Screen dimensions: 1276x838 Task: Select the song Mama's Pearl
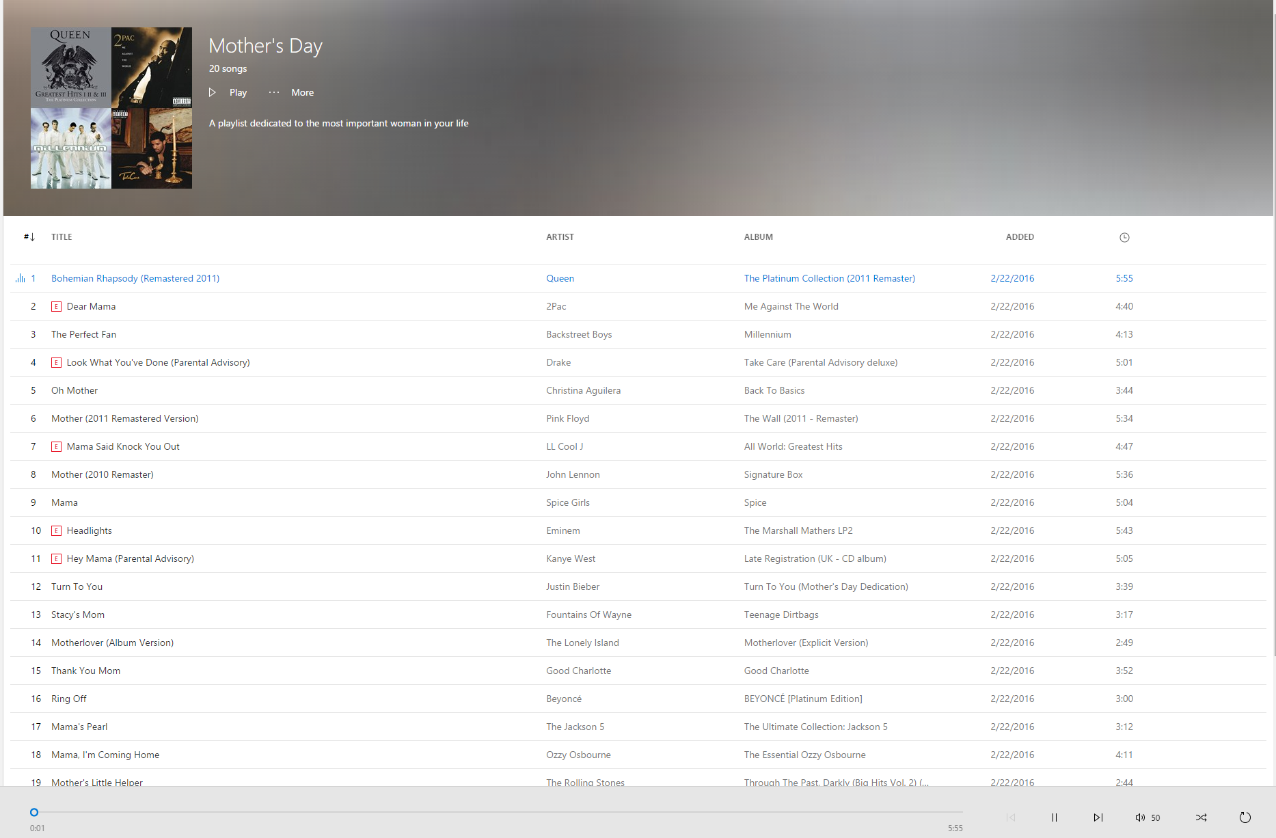[79, 727]
